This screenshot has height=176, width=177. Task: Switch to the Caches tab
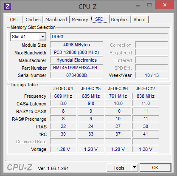pos(33,20)
